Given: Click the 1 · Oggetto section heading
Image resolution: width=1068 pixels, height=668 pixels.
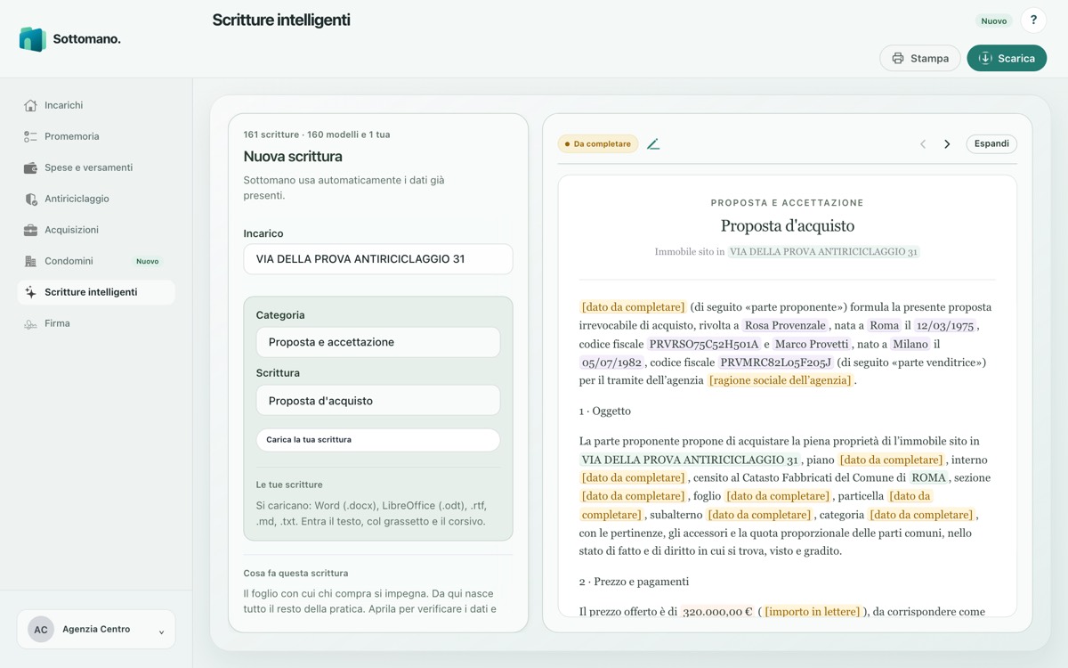Looking at the screenshot, I should (605, 411).
